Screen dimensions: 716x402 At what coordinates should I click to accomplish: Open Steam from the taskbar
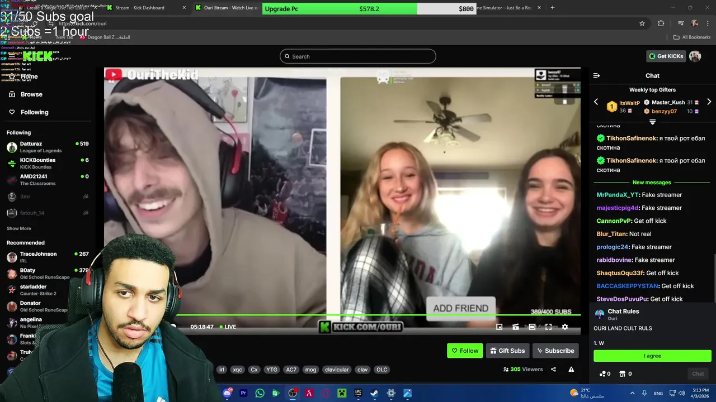(374, 393)
